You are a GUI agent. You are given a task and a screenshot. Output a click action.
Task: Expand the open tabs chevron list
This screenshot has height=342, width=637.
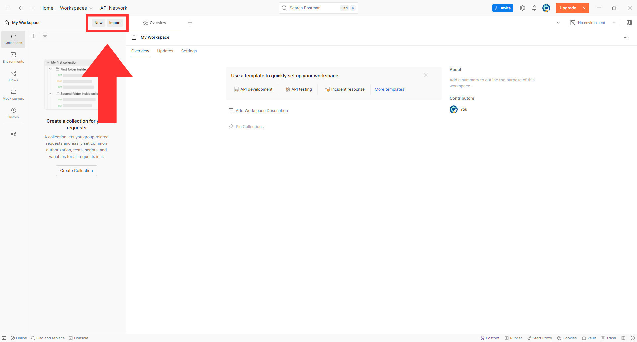click(x=558, y=23)
